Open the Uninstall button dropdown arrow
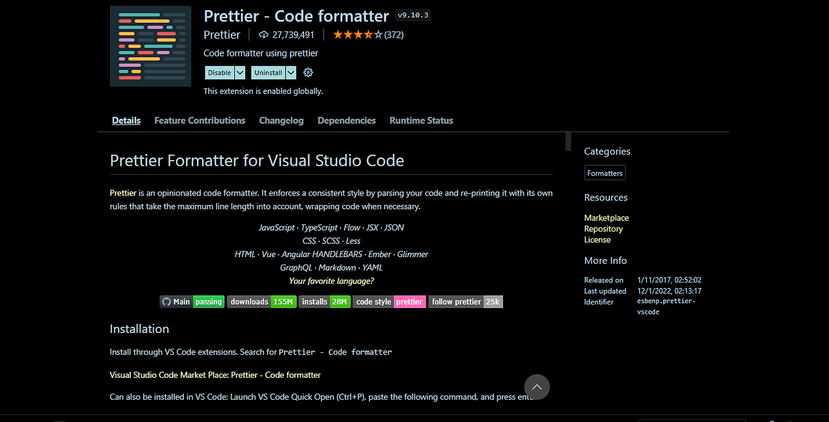The height and width of the screenshot is (422, 829). click(x=291, y=72)
